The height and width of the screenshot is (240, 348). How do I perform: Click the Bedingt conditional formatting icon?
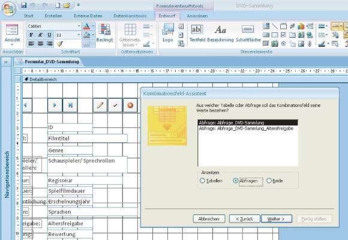coord(104,32)
